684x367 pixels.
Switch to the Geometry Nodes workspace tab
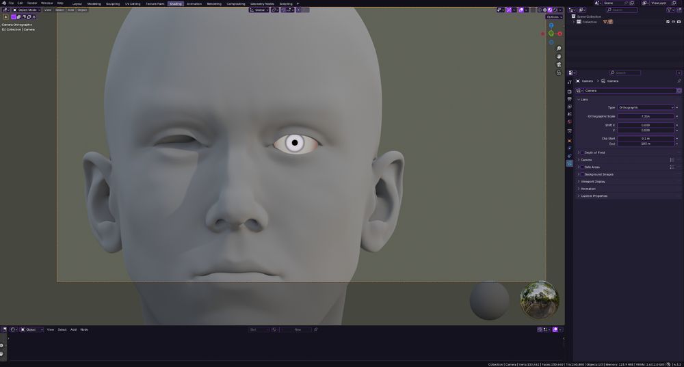point(262,3)
